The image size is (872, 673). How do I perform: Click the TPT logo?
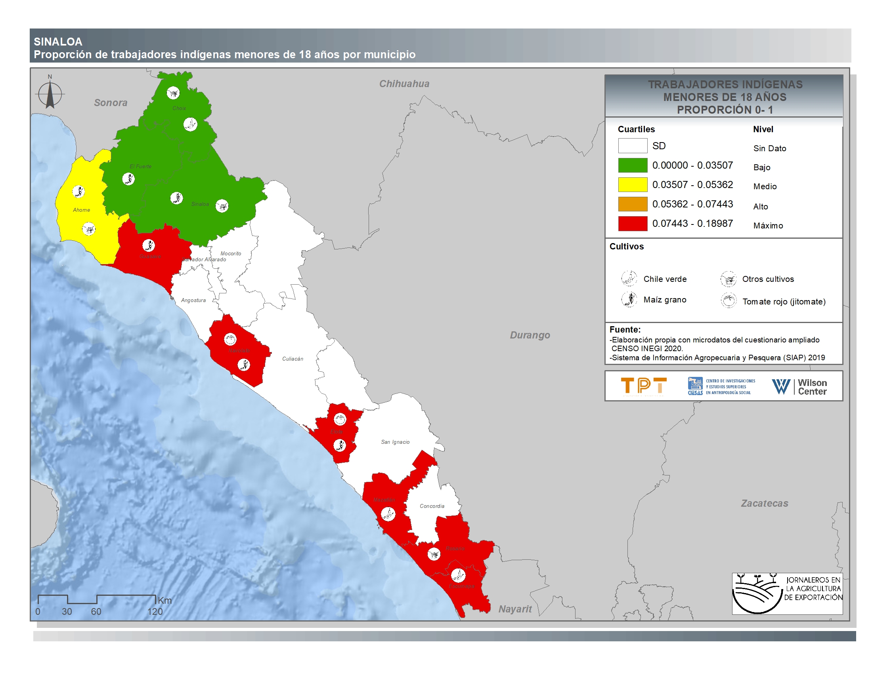click(x=643, y=386)
